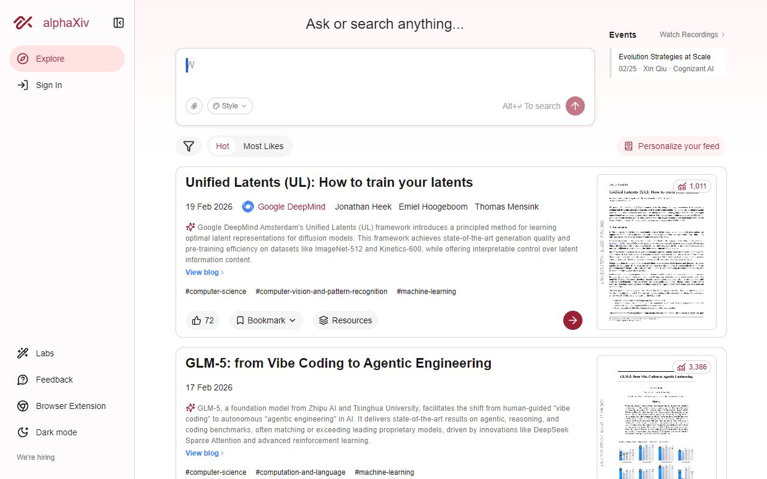Image resolution: width=767 pixels, height=479 pixels.
Task: Switch feed sorting to Most Likes
Action: (x=263, y=146)
